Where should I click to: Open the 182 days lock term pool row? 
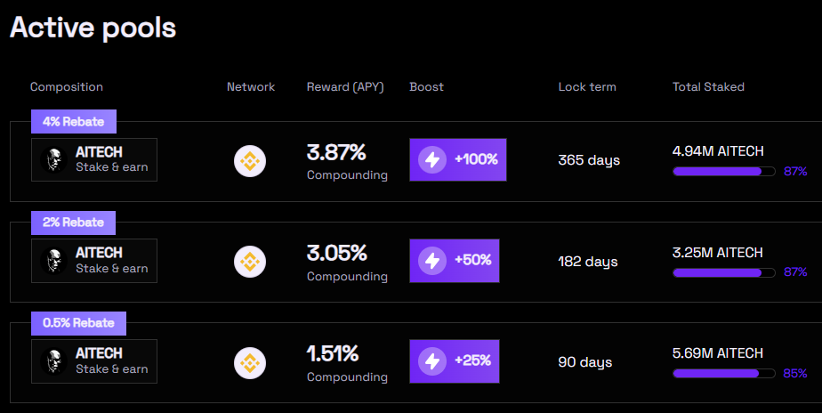(x=415, y=262)
